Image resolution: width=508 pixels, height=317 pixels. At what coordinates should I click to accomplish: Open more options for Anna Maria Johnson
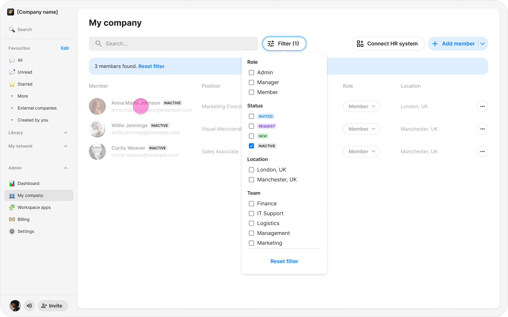(x=483, y=106)
